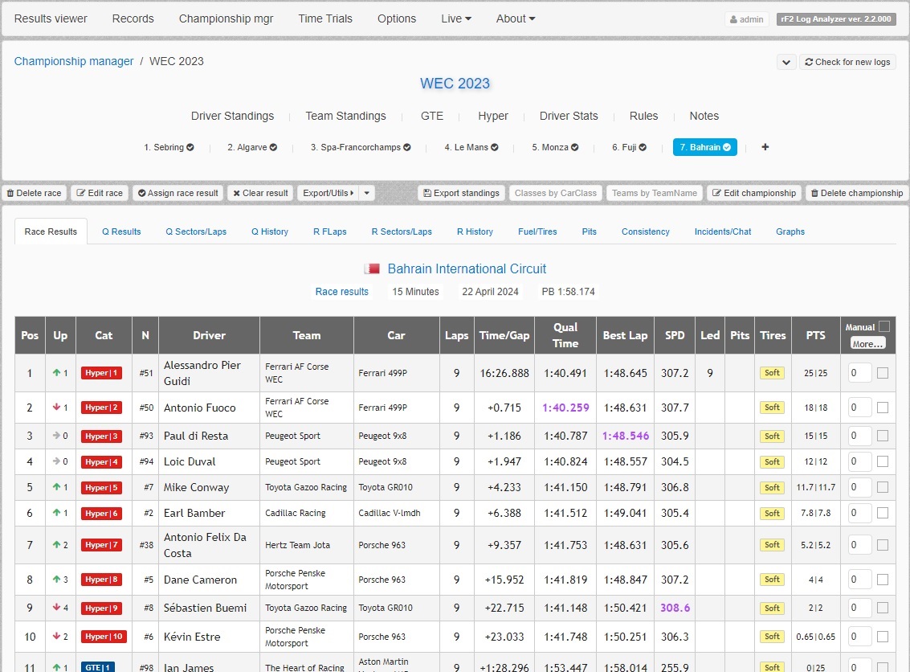Screen dimensions: 910x672
Task: Click the chevron-down button beside Check for new logs
Action: click(x=786, y=62)
